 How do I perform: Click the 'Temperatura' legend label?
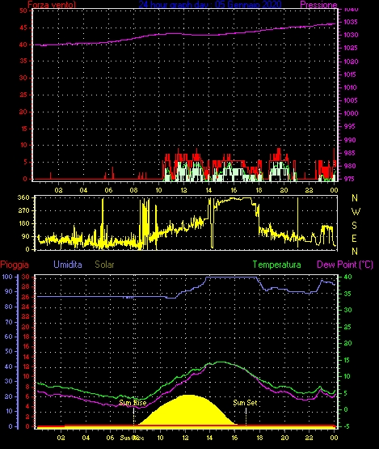(276, 265)
